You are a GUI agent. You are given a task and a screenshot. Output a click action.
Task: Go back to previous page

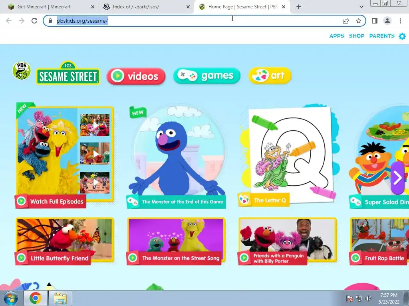pos(9,21)
